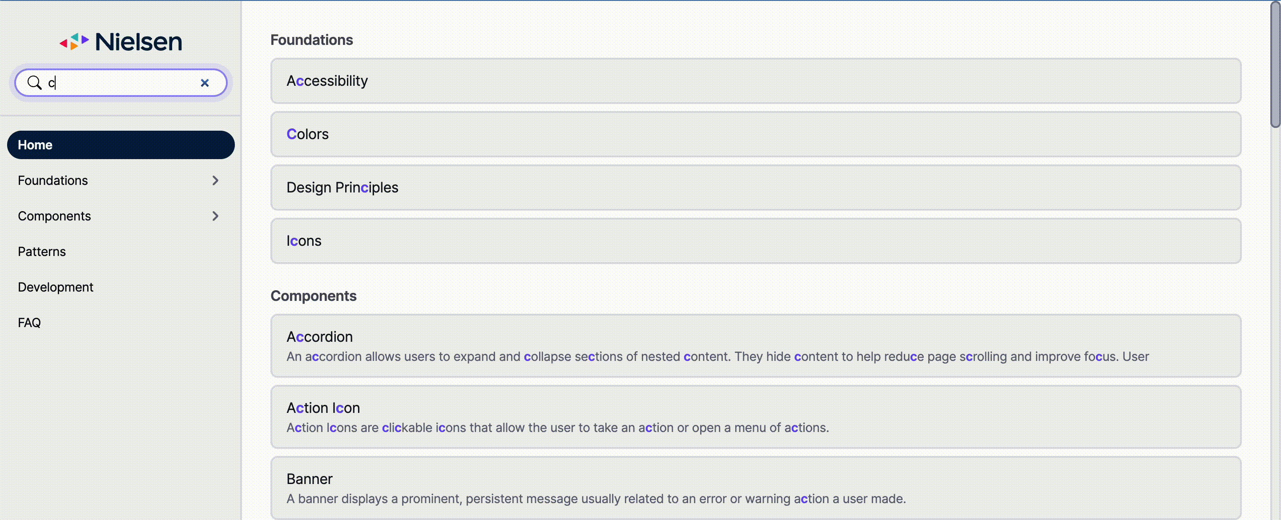Clear the search field with X icon
Image resolution: width=1281 pixels, height=520 pixels.
coord(205,83)
